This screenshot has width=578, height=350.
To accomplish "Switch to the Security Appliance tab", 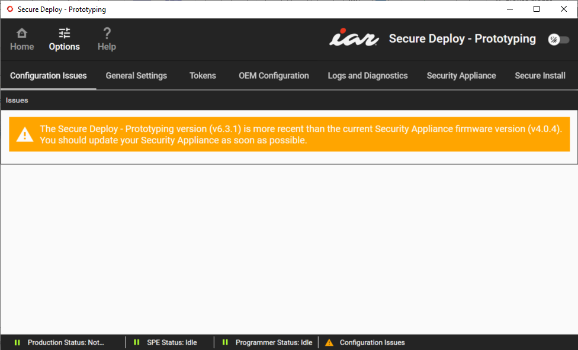I will pos(461,76).
